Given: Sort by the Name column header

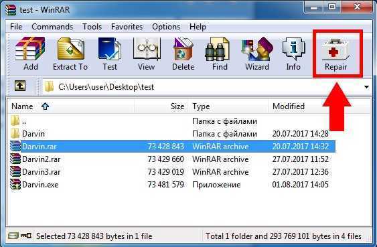Looking at the screenshot, I should coord(72,106).
